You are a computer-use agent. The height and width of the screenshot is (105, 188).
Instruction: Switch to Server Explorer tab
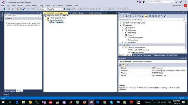[x=10, y=91]
